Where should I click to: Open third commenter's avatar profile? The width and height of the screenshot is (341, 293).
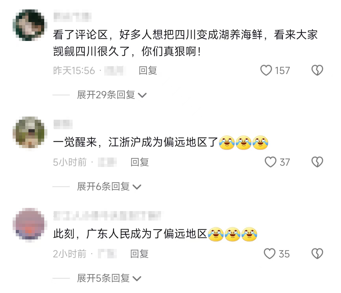point(28,225)
